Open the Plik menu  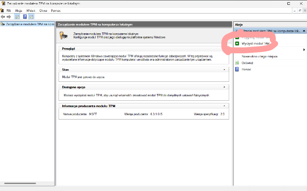pos(9,11)
